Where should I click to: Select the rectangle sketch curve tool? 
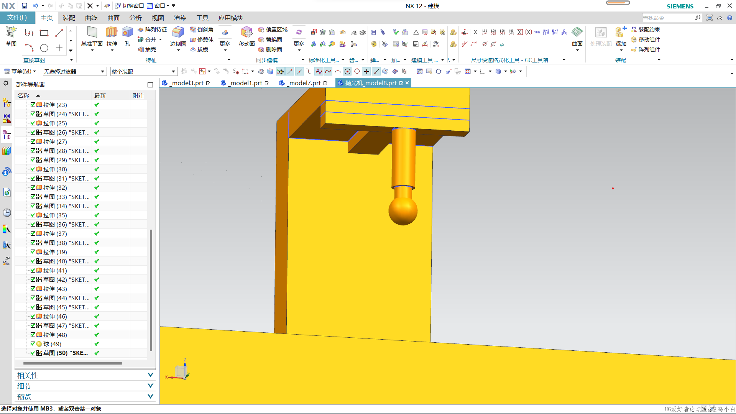pyautogui.click(x=44, y=33)
